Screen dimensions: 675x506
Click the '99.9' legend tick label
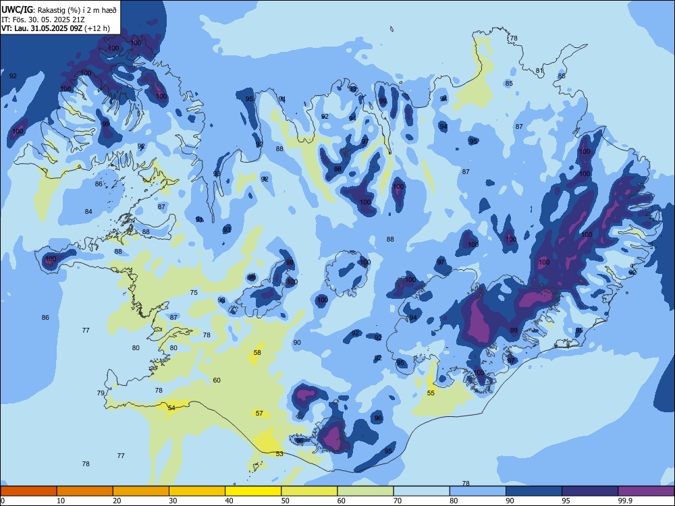pyautogui.click(x=624, y=501)
